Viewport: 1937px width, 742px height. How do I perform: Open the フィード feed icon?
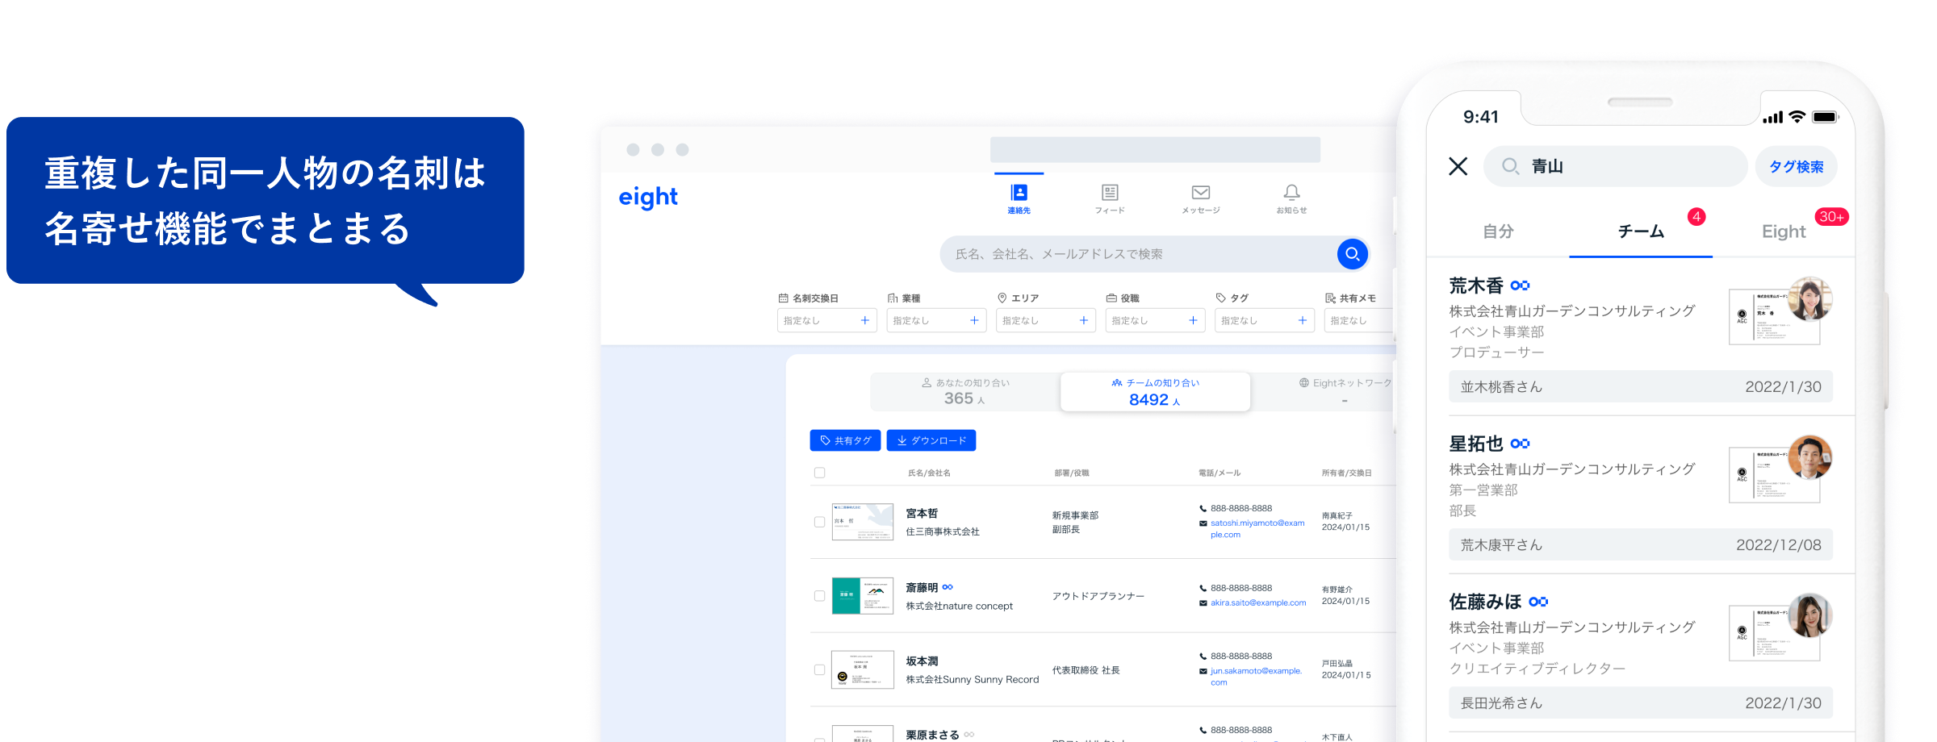[1110, 194]
